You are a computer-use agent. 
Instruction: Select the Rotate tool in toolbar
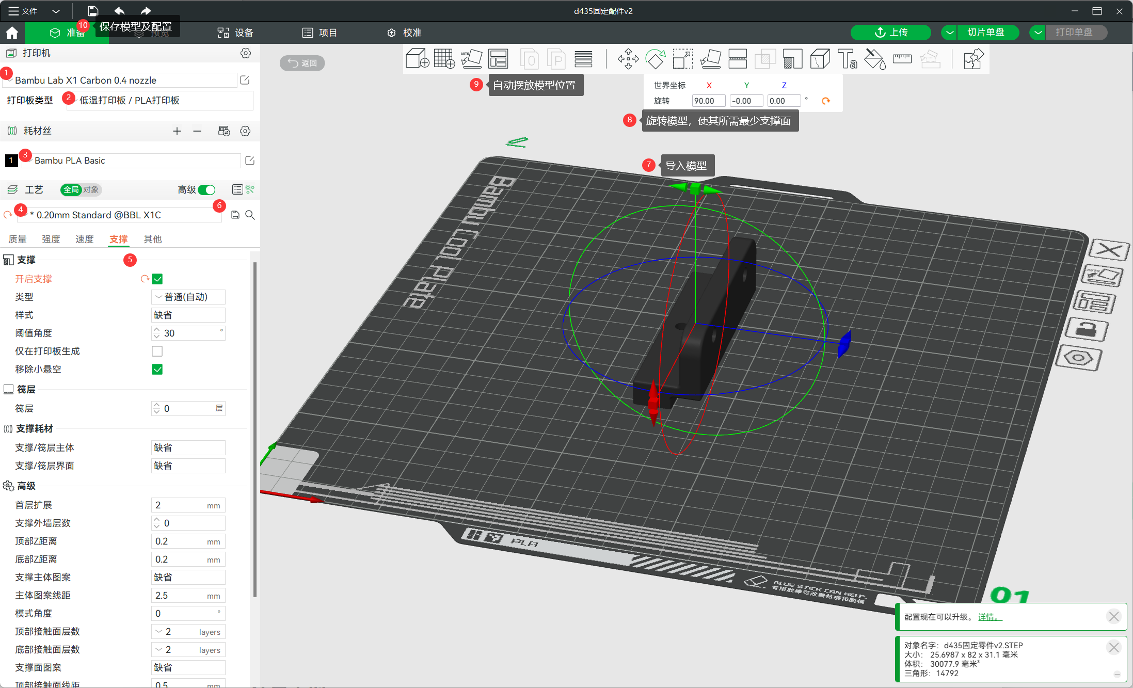coord(656,58)
